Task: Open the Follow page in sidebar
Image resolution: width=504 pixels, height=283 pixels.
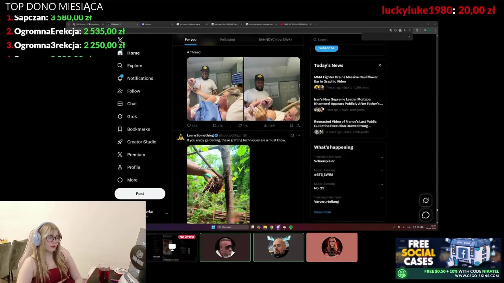Action: (x=129, y=91)
